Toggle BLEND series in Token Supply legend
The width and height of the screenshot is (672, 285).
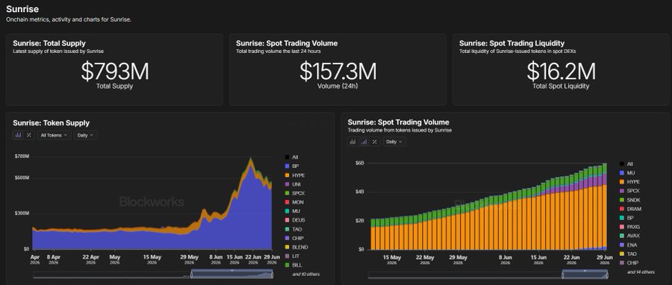pyautogui.click(x=296, y=248)
